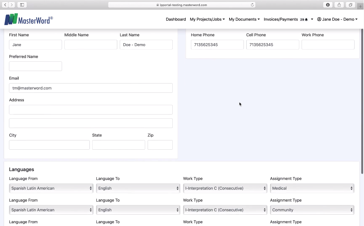Open the Assignment Type dropdown showing Community
364x226 pixels.
pos(312,210)
